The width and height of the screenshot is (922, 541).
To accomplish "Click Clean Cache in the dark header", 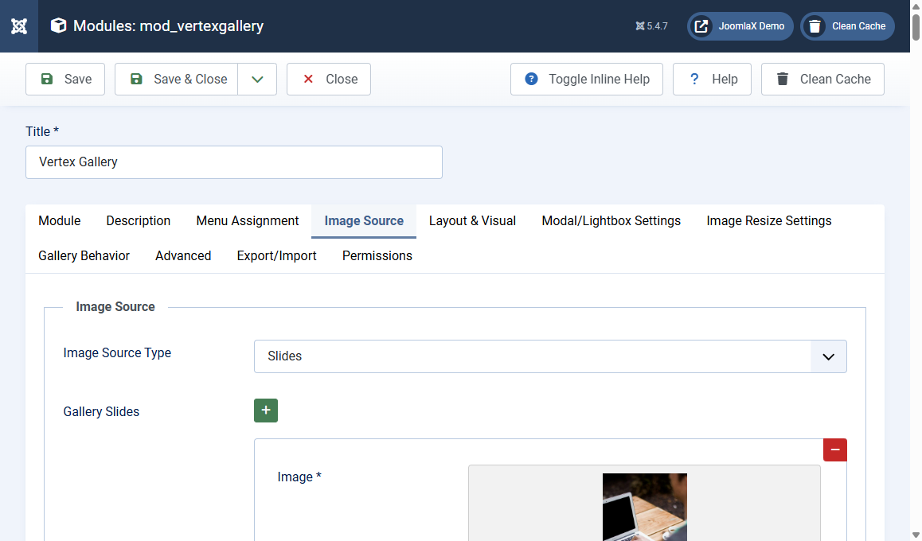I will [x=847, y=25].
